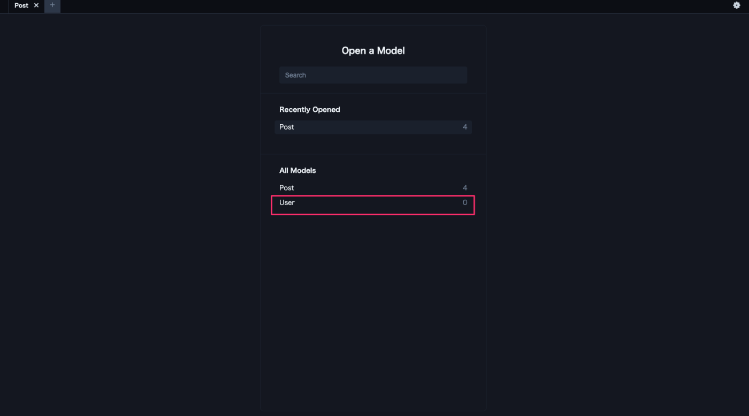Open Post model under All Models

[373, 188]
